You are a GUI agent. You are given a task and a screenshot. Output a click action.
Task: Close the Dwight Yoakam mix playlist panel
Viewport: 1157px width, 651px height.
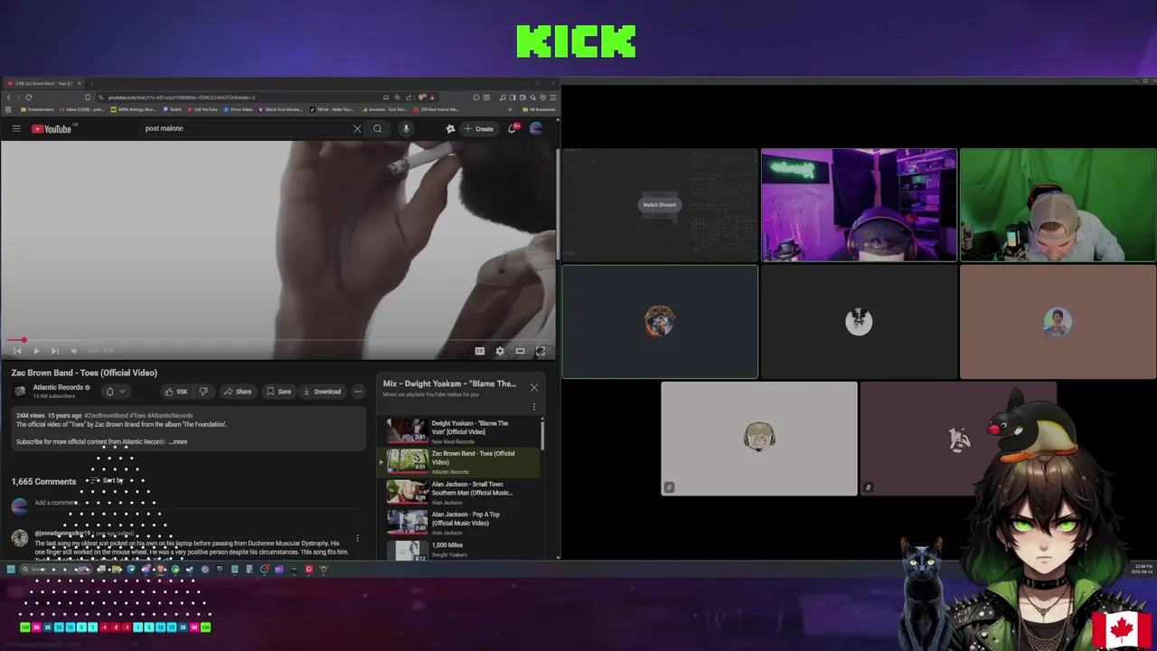(x=534, y=388)
